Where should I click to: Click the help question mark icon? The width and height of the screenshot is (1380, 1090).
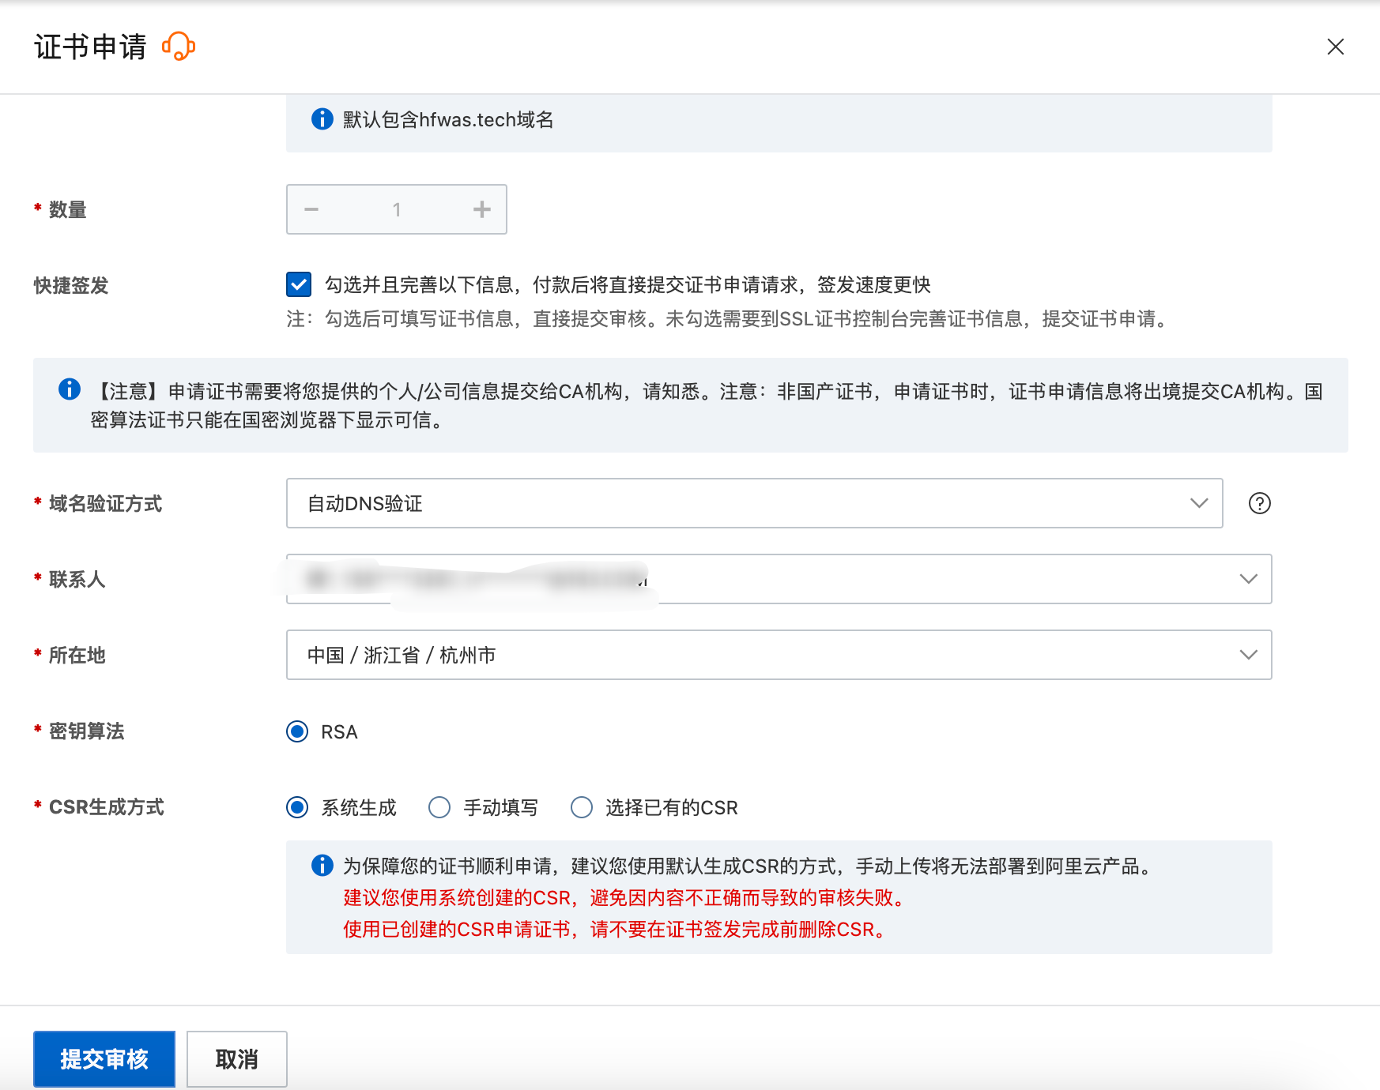pos(1259,503)
